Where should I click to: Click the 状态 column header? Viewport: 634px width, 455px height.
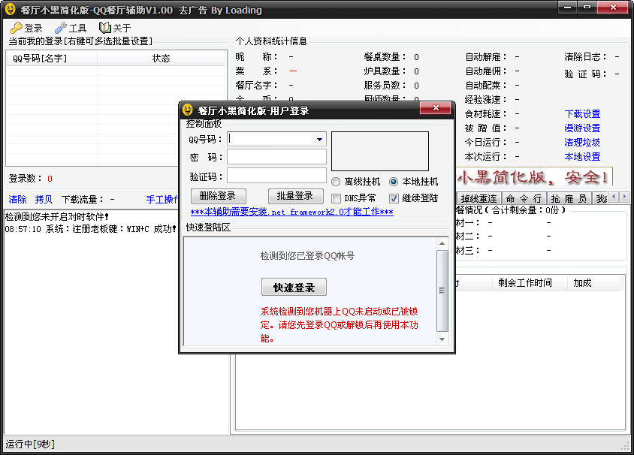[x=161, y=59]
